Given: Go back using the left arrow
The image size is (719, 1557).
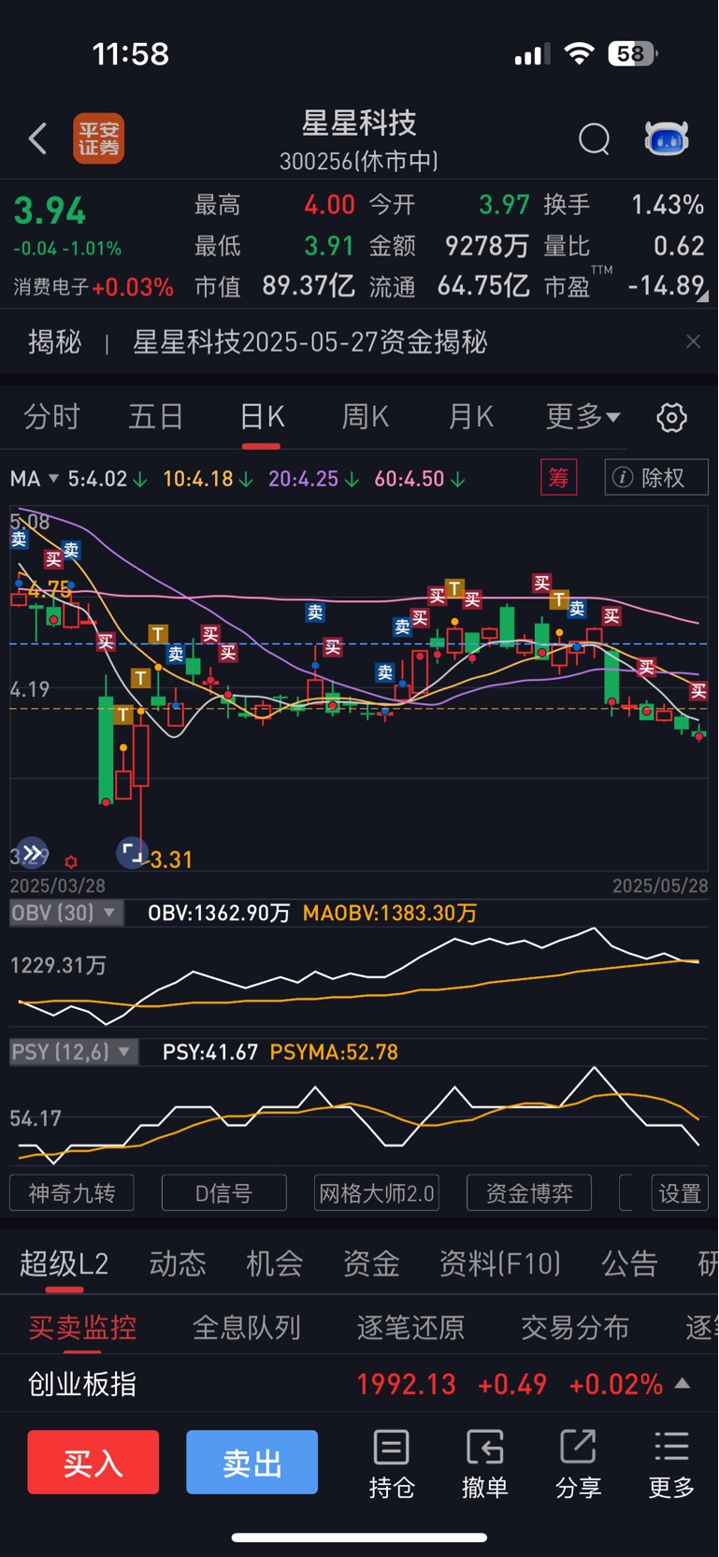Looking at the screenshot, I should click(x=37, y=139).
